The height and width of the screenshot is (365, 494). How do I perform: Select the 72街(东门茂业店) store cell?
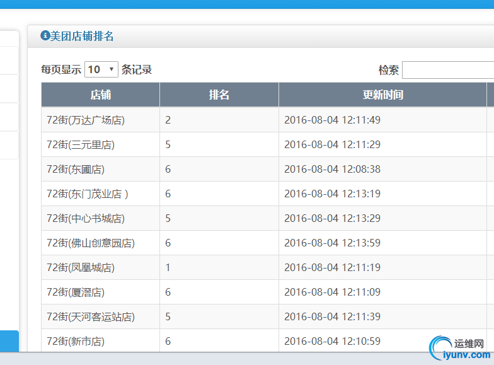pos(87,194)
